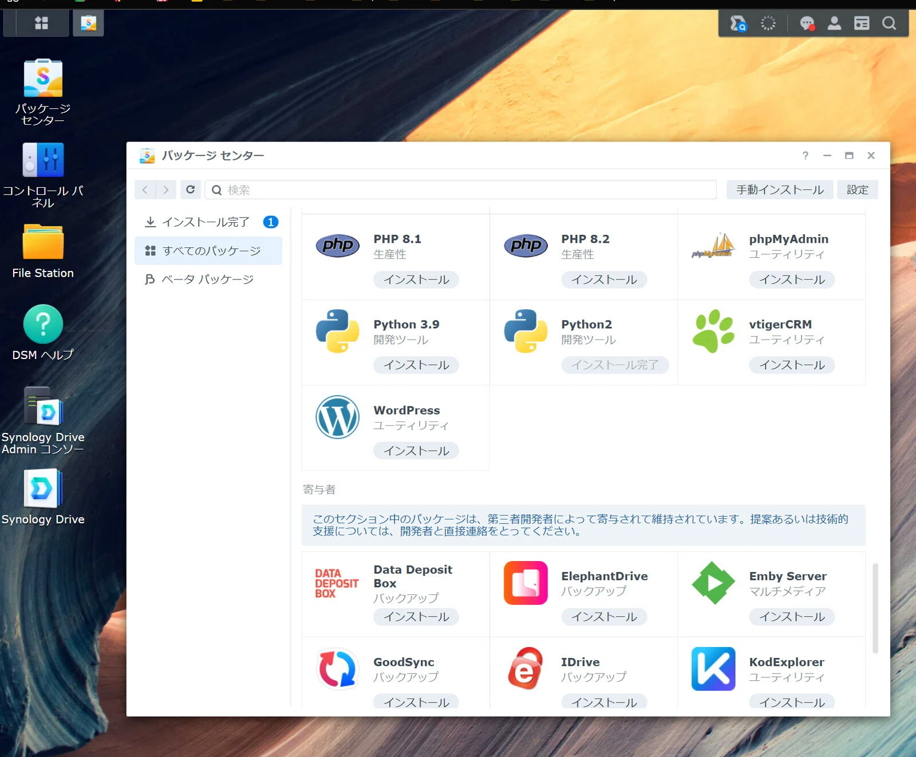The height and width of the screenshot is (757, 916).
Task: Launch File Station from desktop
Action: pos(43,251)
